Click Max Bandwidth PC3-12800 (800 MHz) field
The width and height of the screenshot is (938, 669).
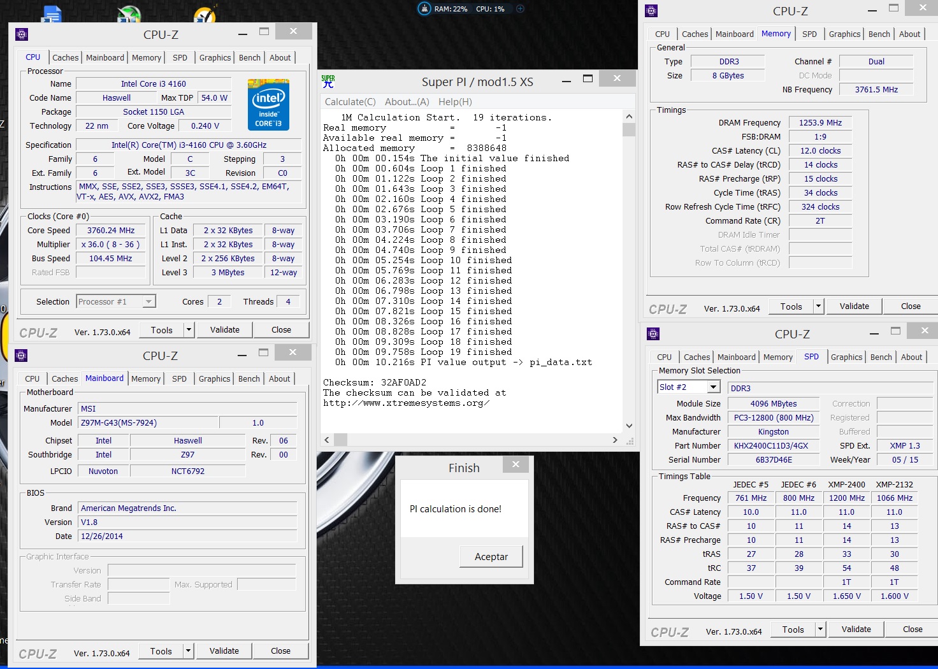coord(773,418)
